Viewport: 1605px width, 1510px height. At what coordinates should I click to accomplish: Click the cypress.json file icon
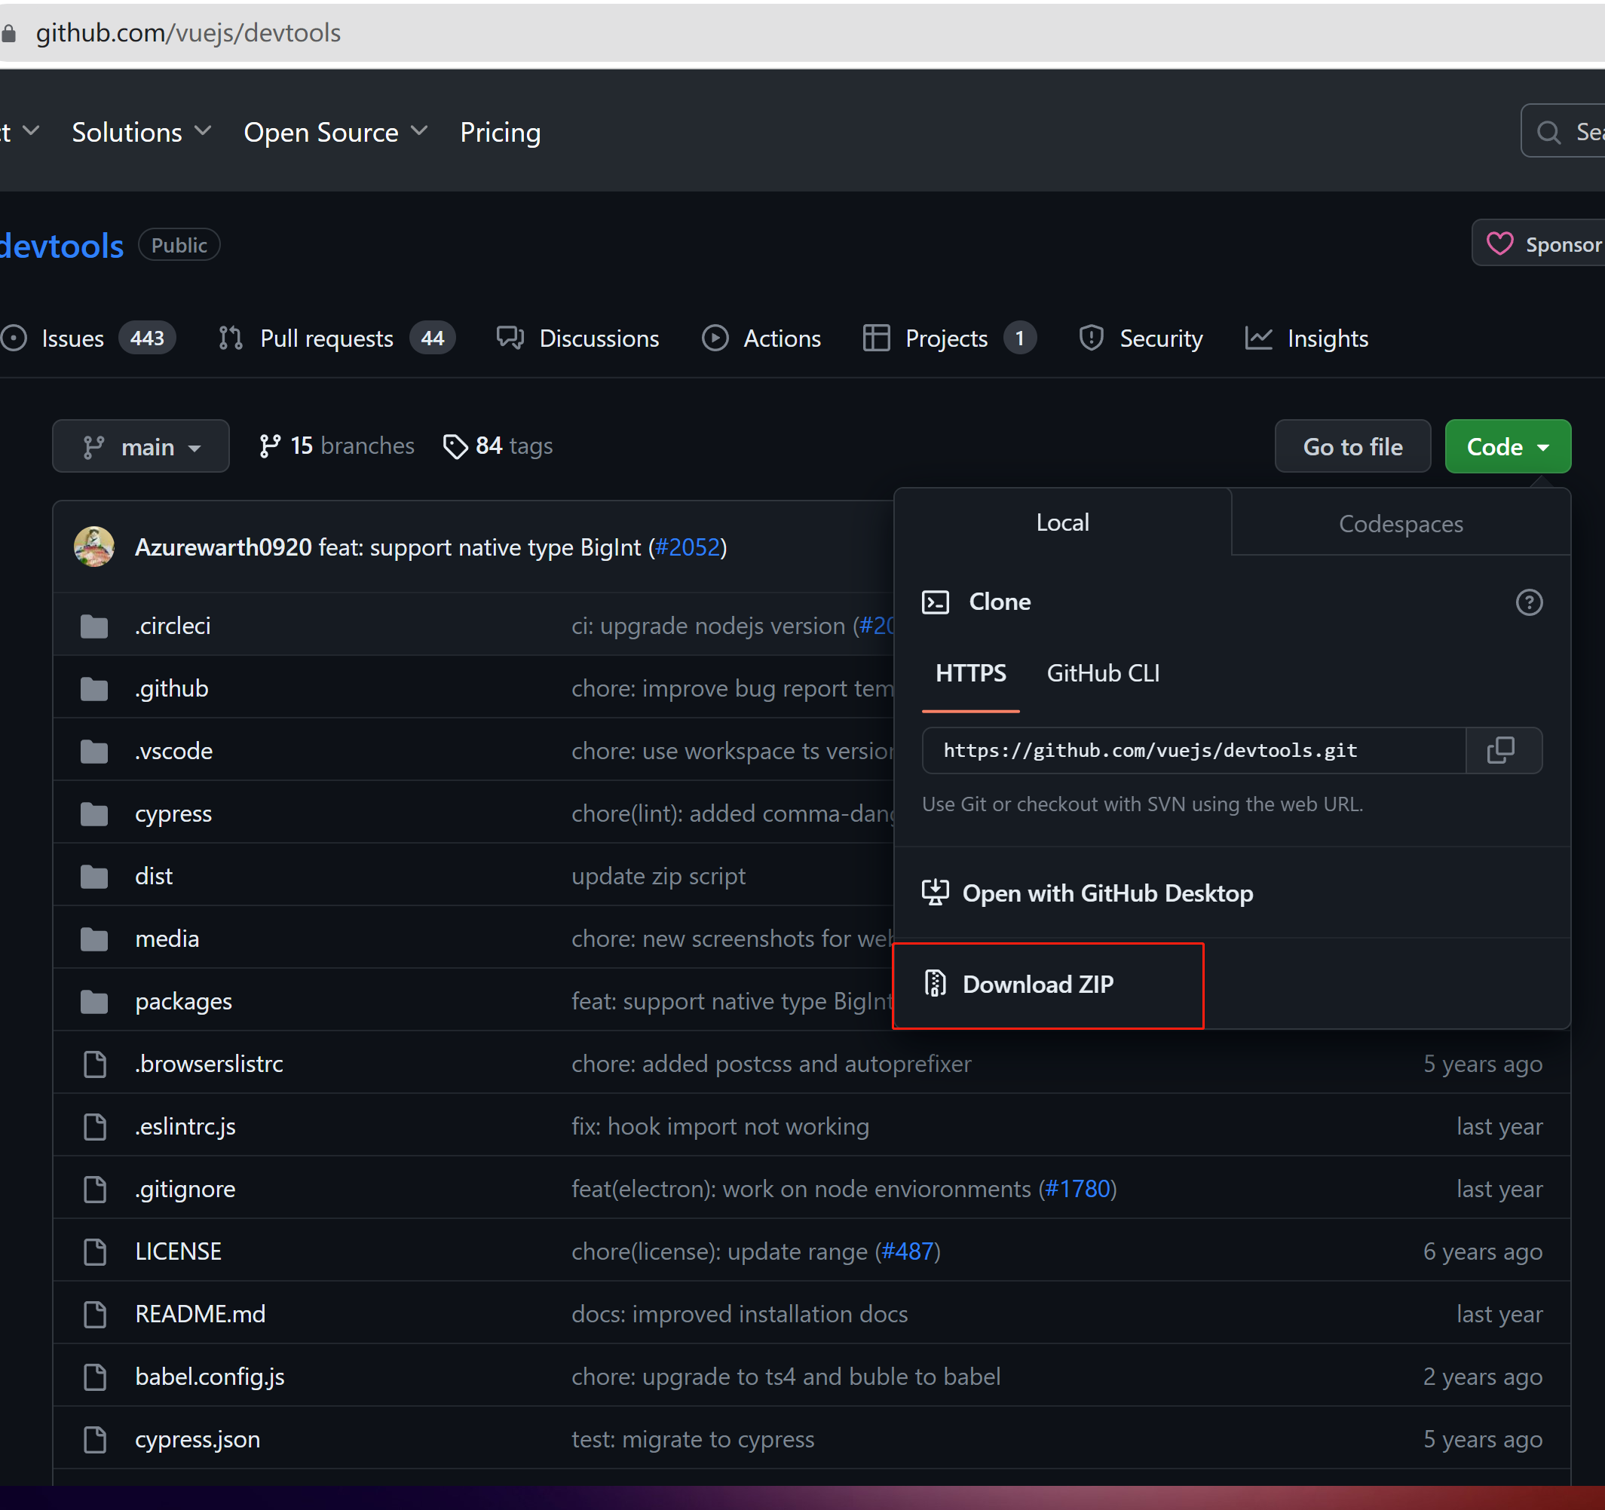[x=95, y=1440]
